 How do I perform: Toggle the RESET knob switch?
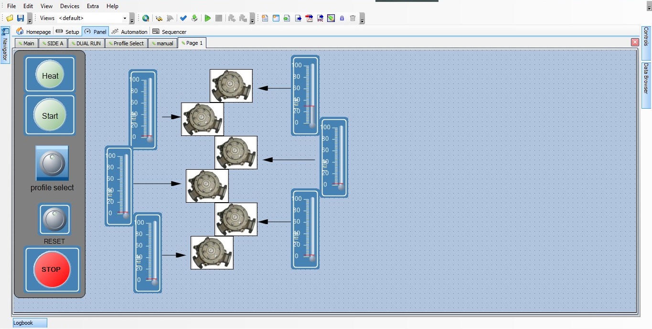pyautogui.click(x=54, y=219)
